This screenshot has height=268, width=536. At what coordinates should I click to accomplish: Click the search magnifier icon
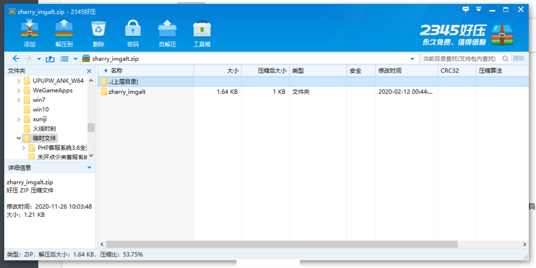click(505, 58)
